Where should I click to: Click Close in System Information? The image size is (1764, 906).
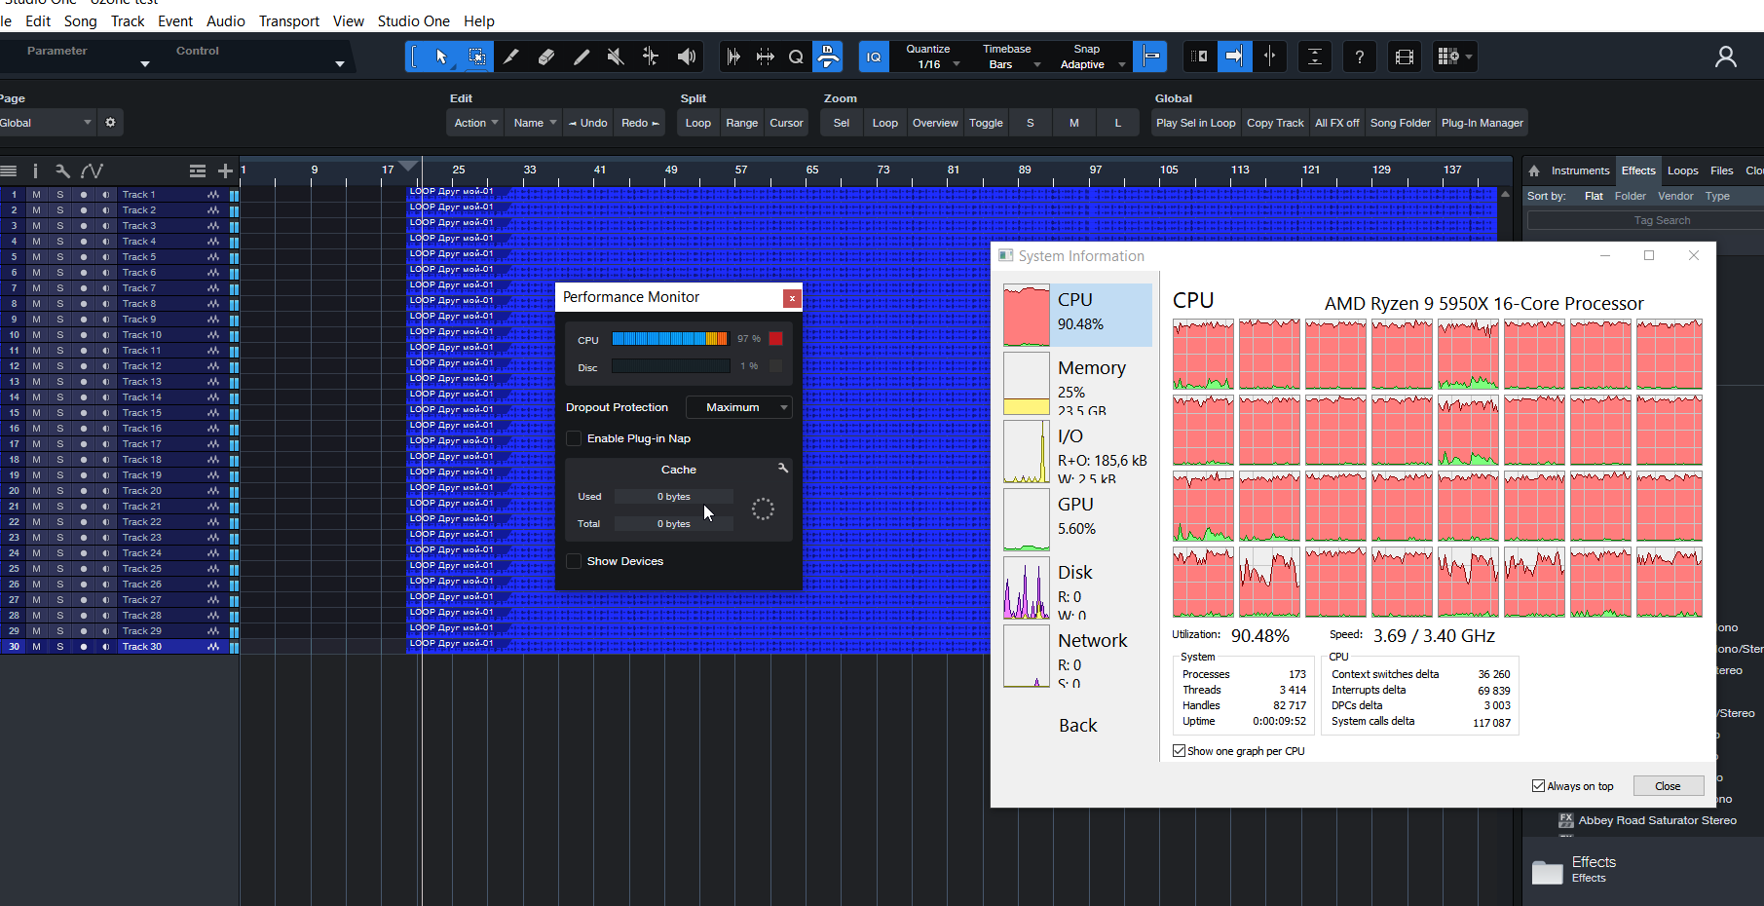[1667, 786]
